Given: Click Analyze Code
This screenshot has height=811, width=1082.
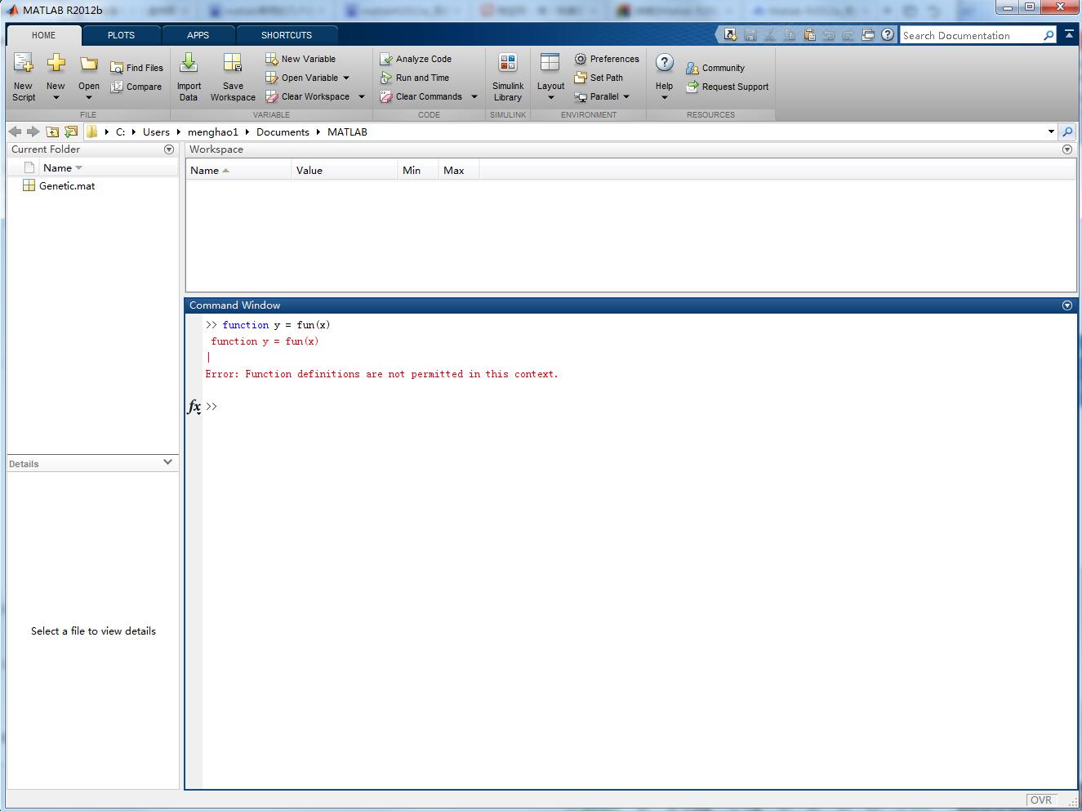Looking at the screenshot, I should pyautogui.click(x=416, y=59).
